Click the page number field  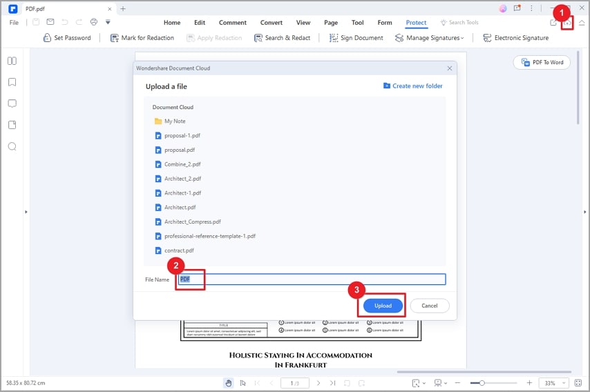[295, 383]
